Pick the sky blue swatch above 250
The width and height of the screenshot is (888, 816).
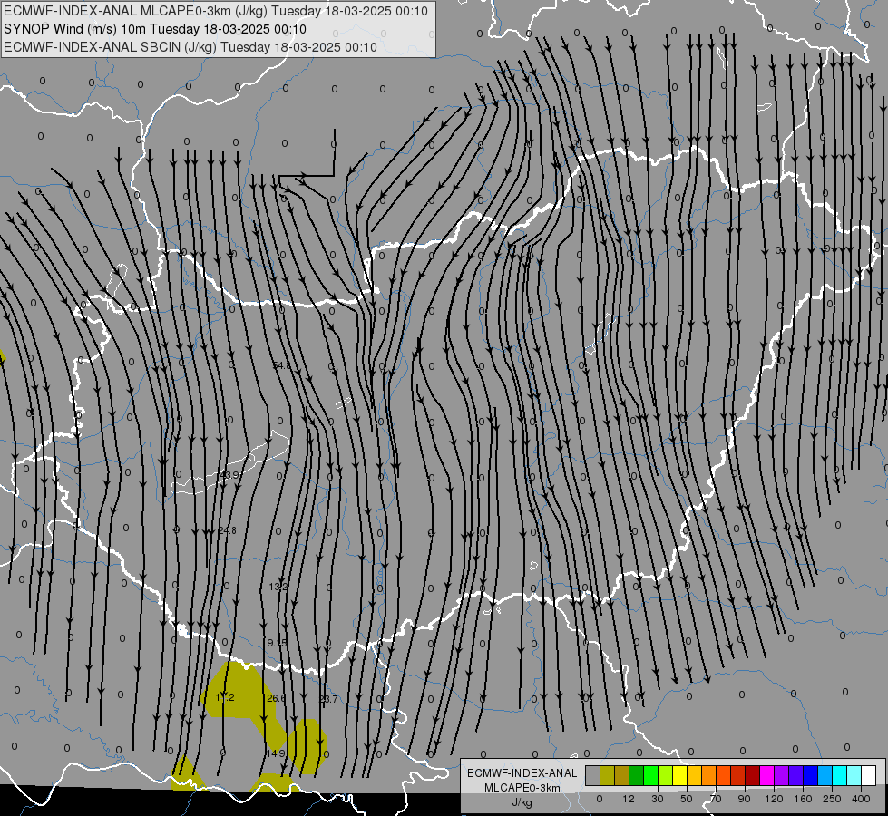(x=825, y=775)
